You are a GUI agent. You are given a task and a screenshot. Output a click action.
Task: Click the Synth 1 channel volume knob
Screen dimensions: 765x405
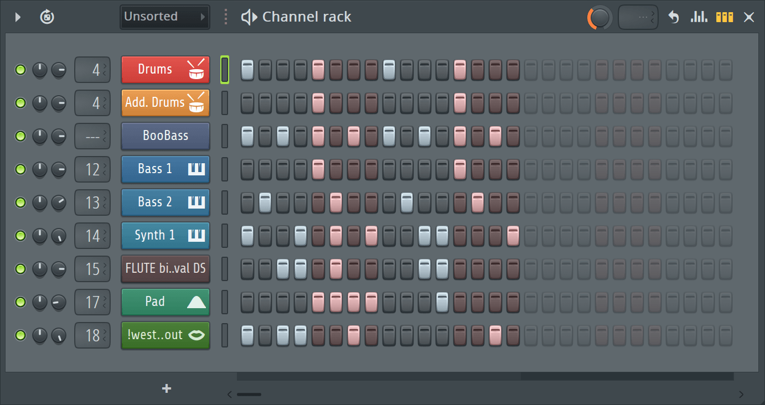(59, 236)
